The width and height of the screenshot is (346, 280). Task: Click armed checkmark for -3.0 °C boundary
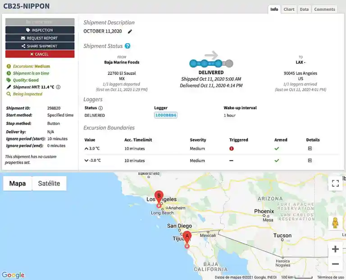pyautogui.click(x=277, y=160)
